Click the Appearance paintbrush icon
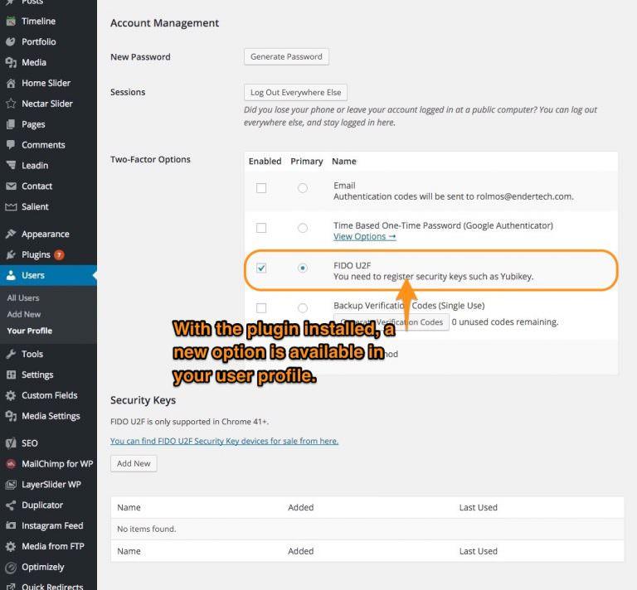Screen dimensions: 637x590 coord(11,235)
